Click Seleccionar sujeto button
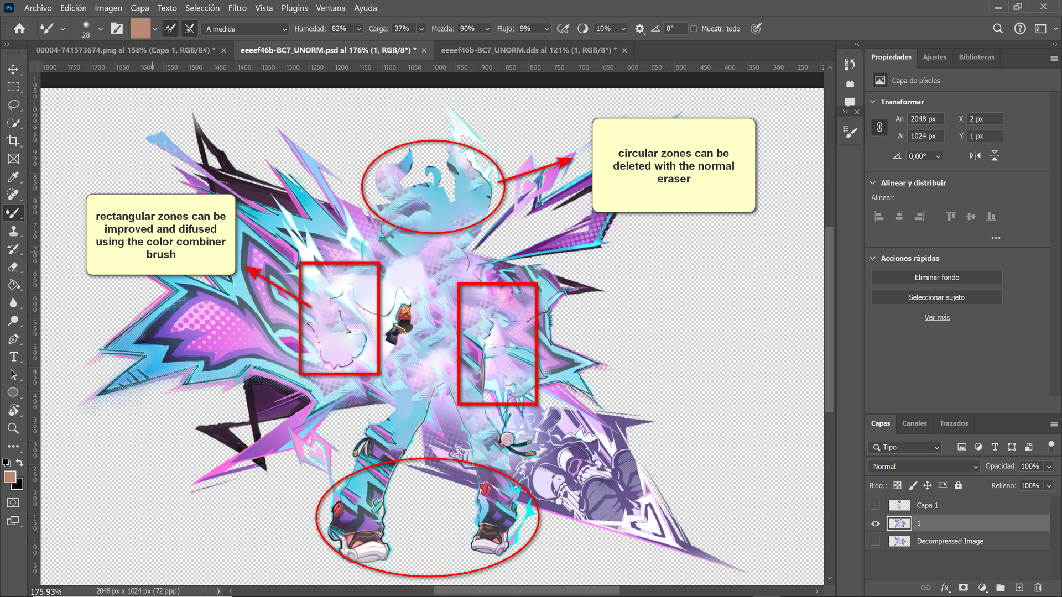Screen dimensions: 1062x597 point(936,297)
